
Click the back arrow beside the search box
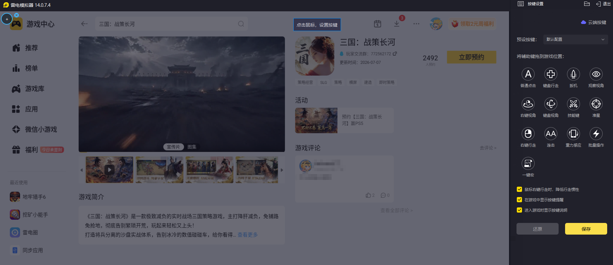point(84,24)
